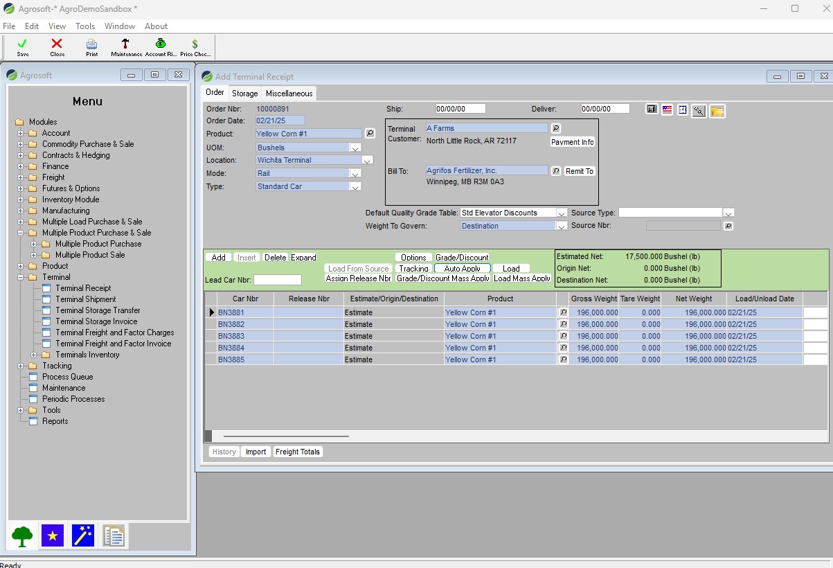Click the horizontal scrollbar of car grid

[x=286, y=436]
